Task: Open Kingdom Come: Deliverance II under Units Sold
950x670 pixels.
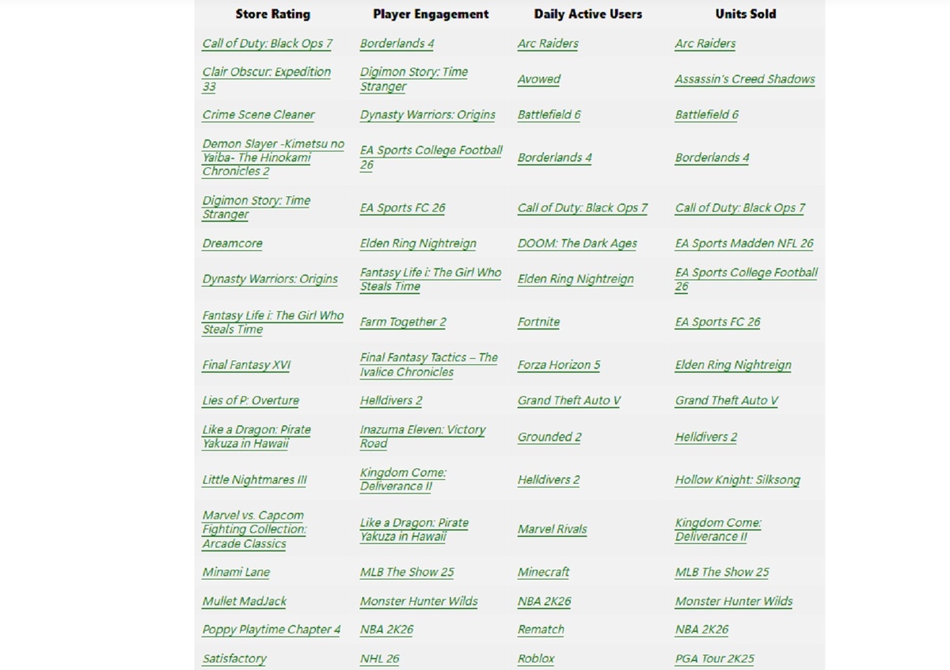Action: point(718,530)
